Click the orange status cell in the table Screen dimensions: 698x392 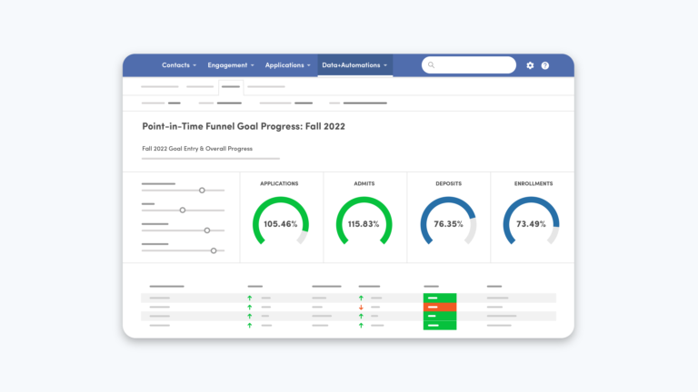point(440,307)
